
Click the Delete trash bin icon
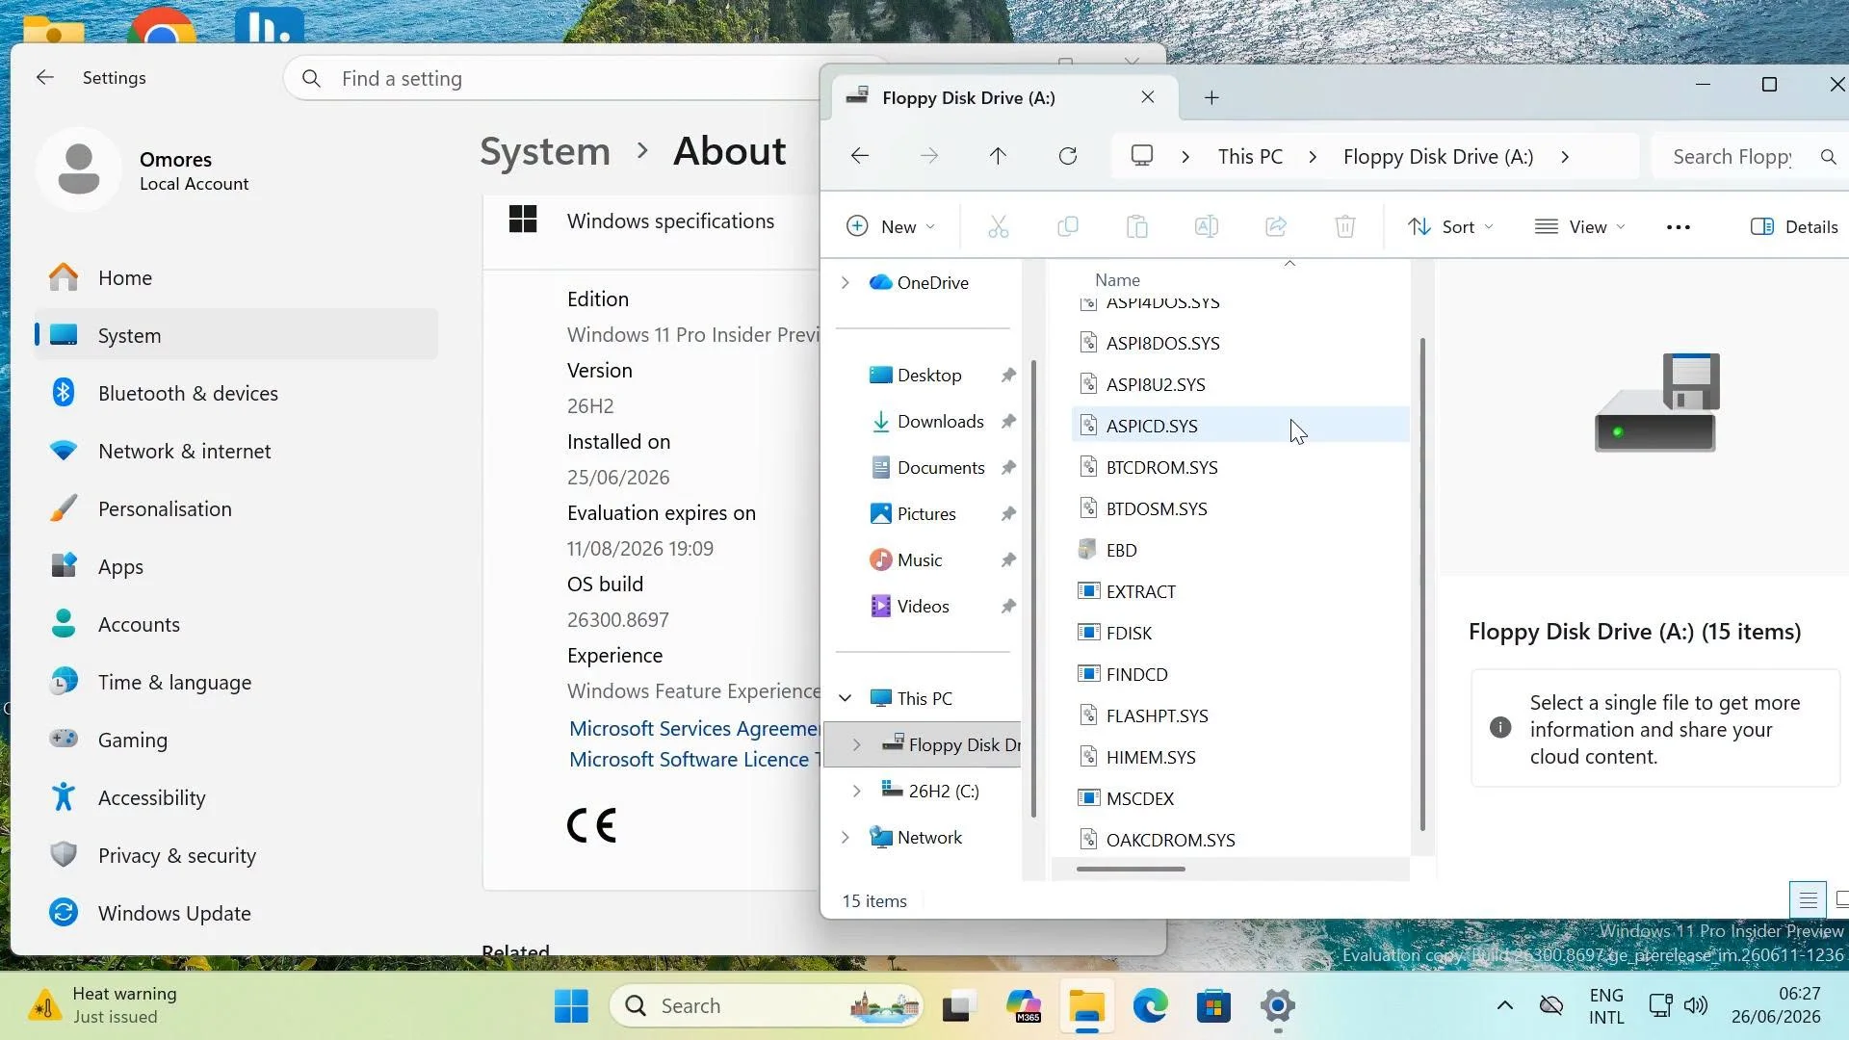tap(1344, 227)
